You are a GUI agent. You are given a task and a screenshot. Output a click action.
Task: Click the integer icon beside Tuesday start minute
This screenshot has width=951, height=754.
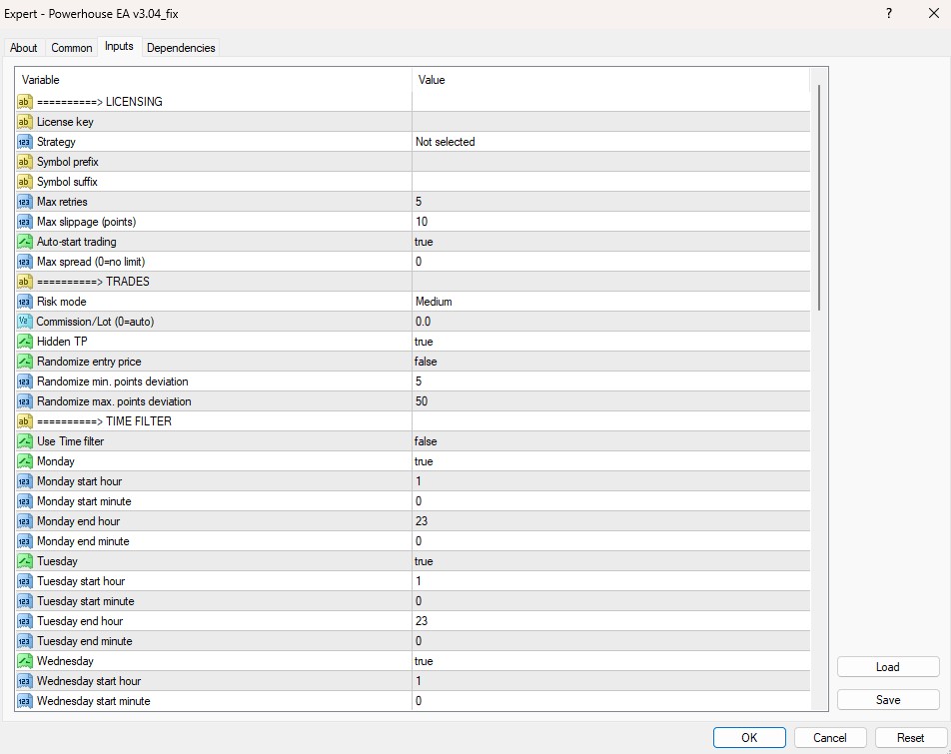pyautogui.click(x=24, y=602)
